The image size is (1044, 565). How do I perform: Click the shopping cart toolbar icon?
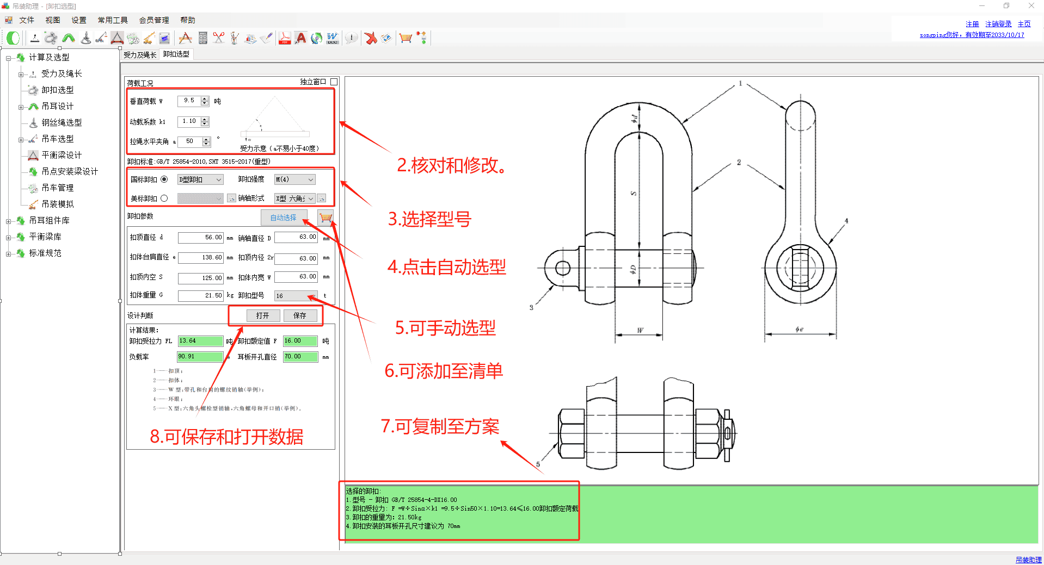tap(405, 38)
